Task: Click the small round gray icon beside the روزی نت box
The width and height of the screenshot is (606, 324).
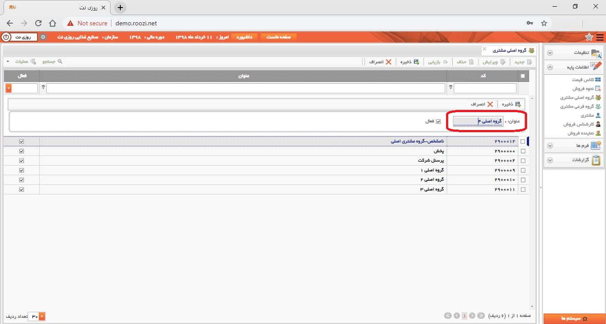Action: point(43,37)
